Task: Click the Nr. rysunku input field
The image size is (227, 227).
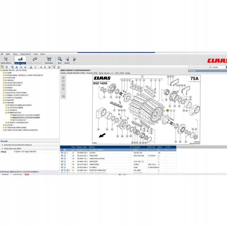Action: click(218, 67)
